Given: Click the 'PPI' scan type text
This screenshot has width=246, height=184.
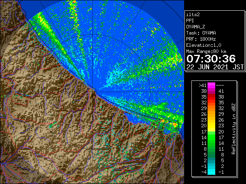Looking at the screenshot, I should coord(190,21).
